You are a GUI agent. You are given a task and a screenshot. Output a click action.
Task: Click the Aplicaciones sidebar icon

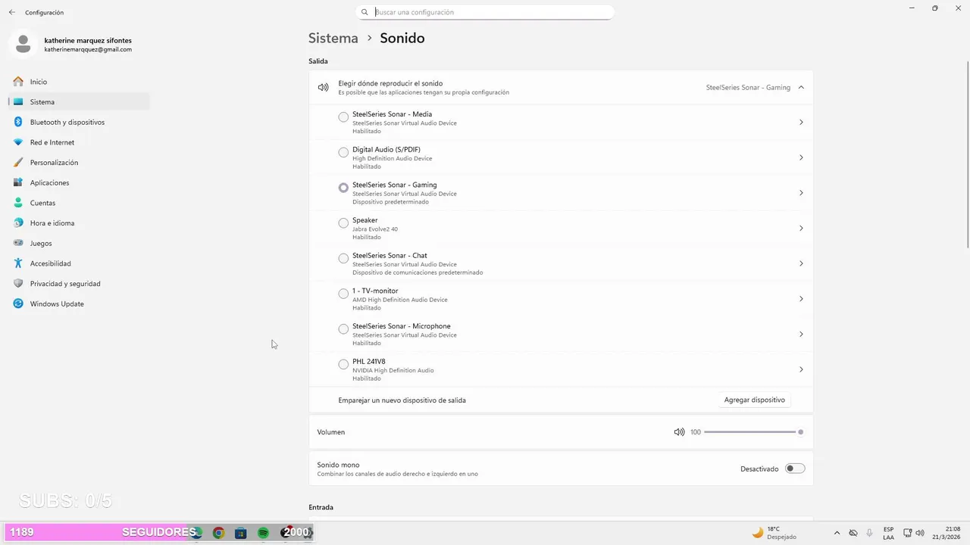pyautogui.click(x=18, y=182)
